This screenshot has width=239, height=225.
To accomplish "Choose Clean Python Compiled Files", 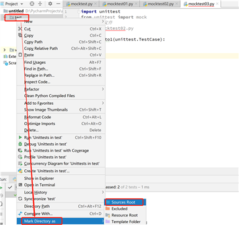I will (x=61, y=95).
